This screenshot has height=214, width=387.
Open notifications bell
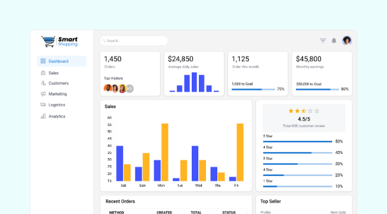coord(334,40)
